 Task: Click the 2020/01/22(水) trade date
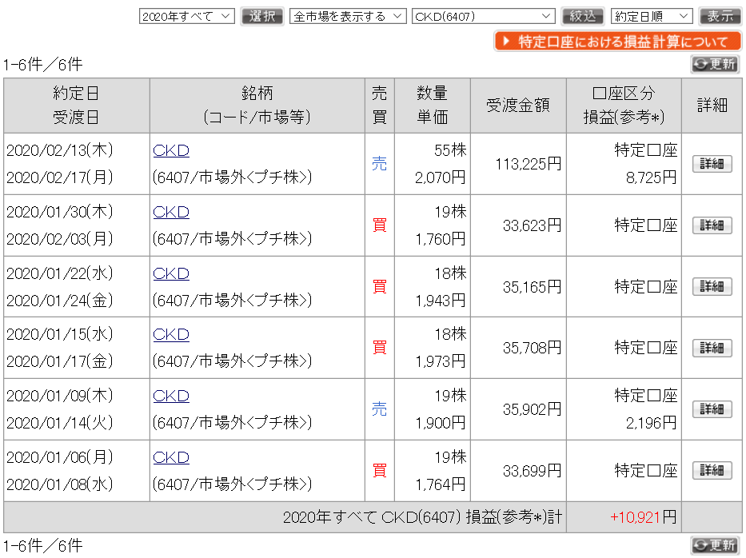click(60, 273)
